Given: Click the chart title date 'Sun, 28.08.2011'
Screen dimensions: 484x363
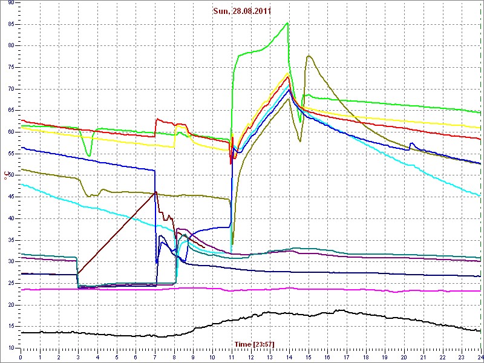Looking at the screenshot, I should (242, 11).
